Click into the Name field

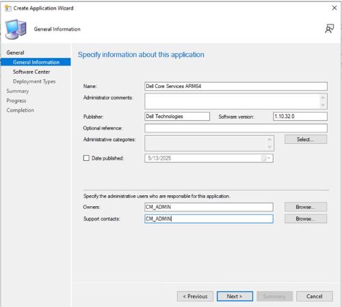click(236, 86)
